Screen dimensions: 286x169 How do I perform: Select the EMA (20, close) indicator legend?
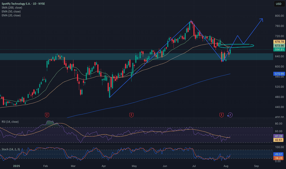(x=11, y=15)
